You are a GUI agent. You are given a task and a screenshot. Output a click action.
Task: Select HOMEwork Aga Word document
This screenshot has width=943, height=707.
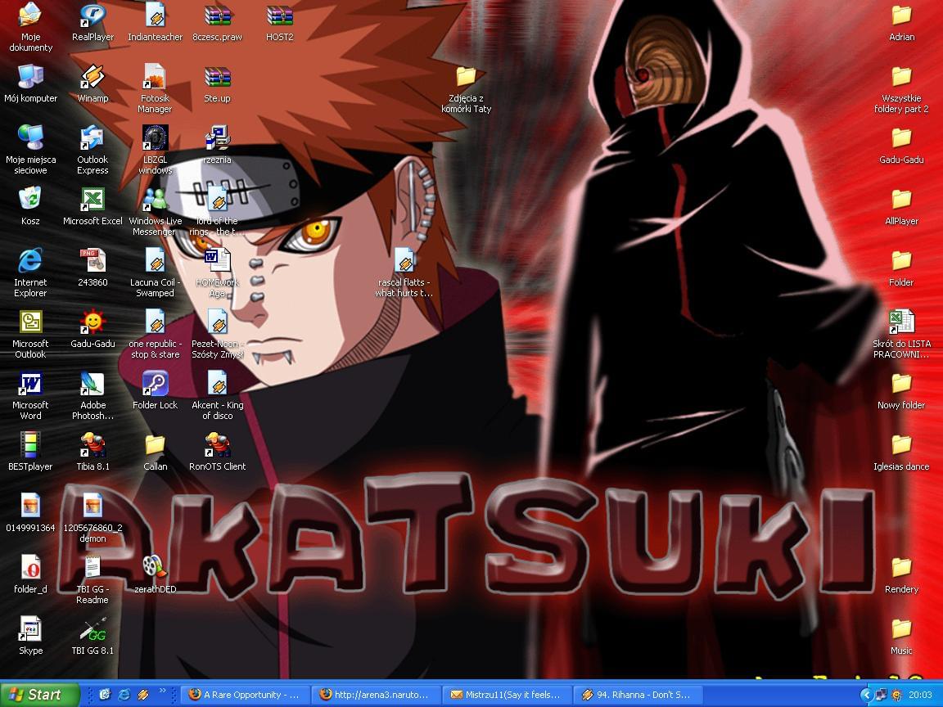coord(217,260)
